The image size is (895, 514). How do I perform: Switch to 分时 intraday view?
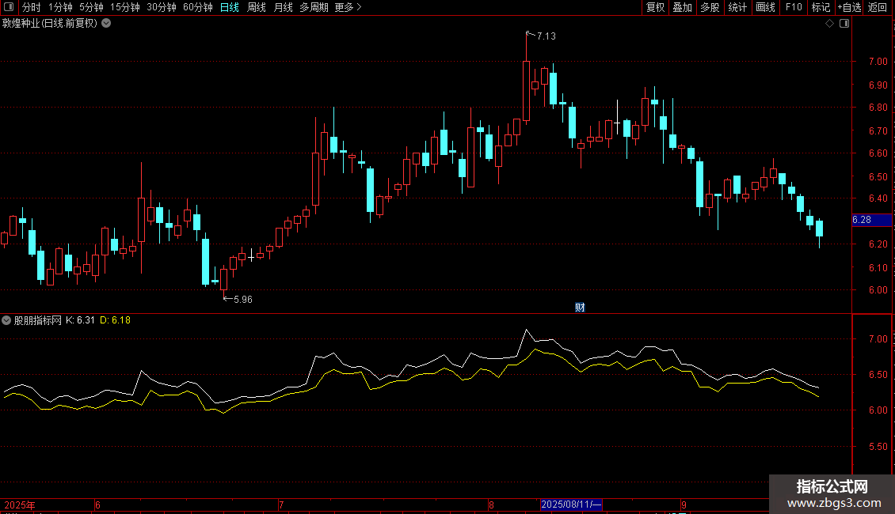click(x=32, y=7)
